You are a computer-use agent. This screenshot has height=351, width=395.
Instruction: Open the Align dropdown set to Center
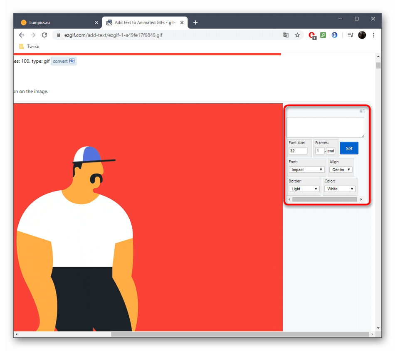341,169
